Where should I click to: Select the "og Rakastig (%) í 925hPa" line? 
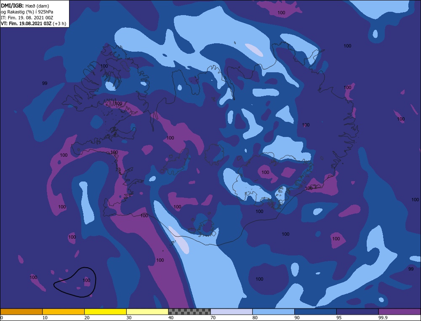coord(27,11)
